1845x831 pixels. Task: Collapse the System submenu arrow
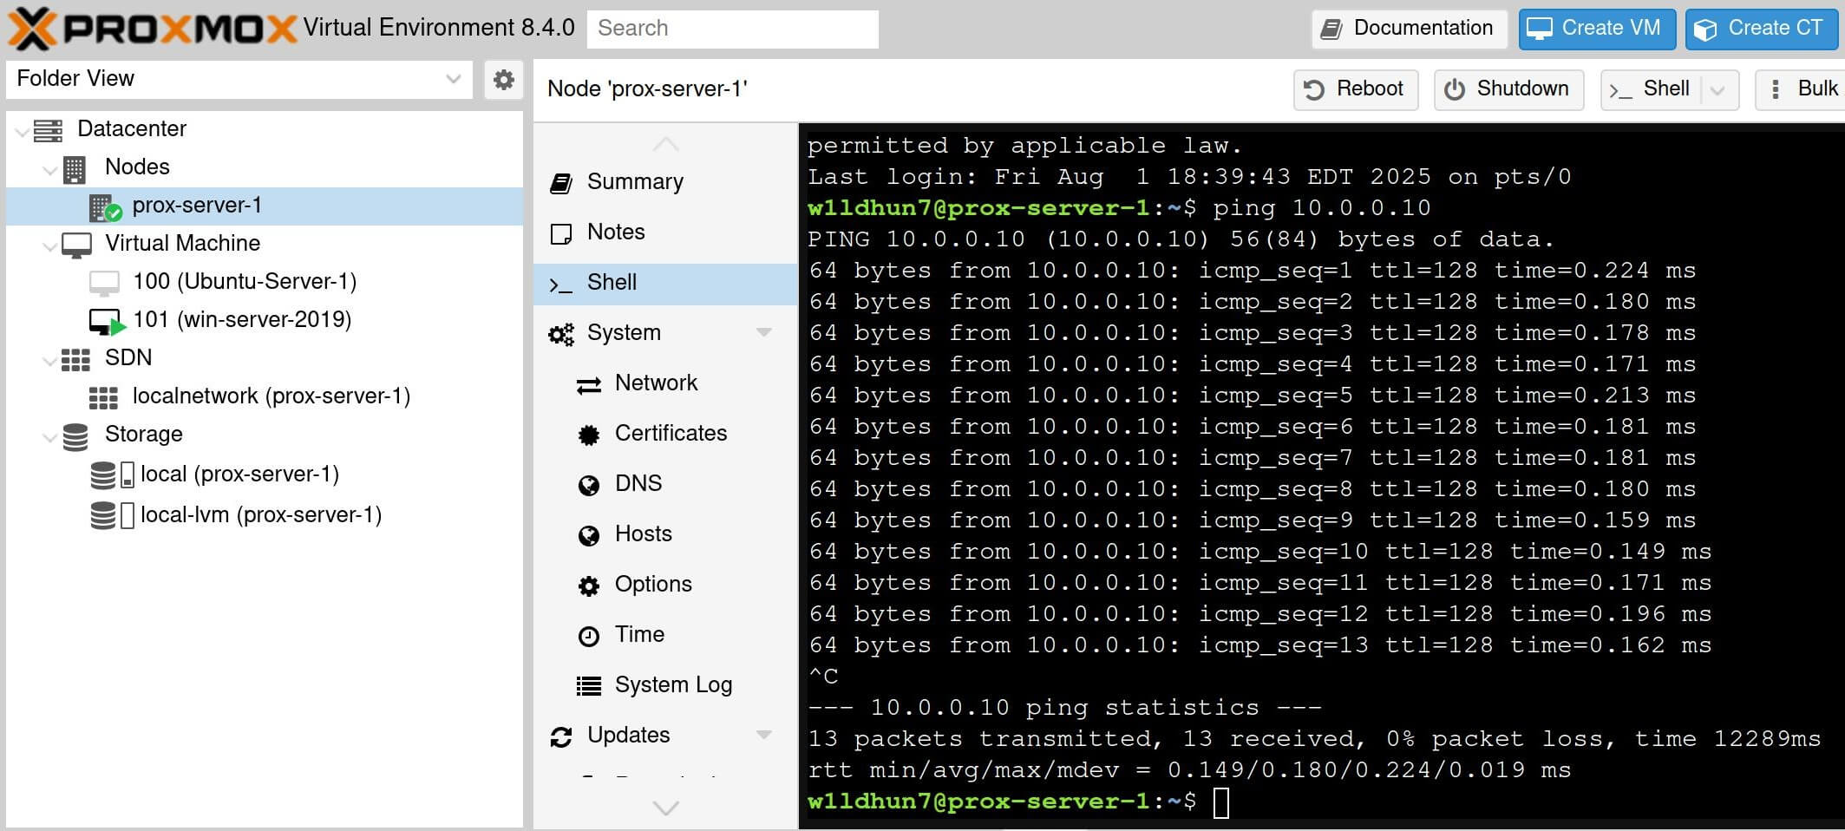tap(764, 332)
